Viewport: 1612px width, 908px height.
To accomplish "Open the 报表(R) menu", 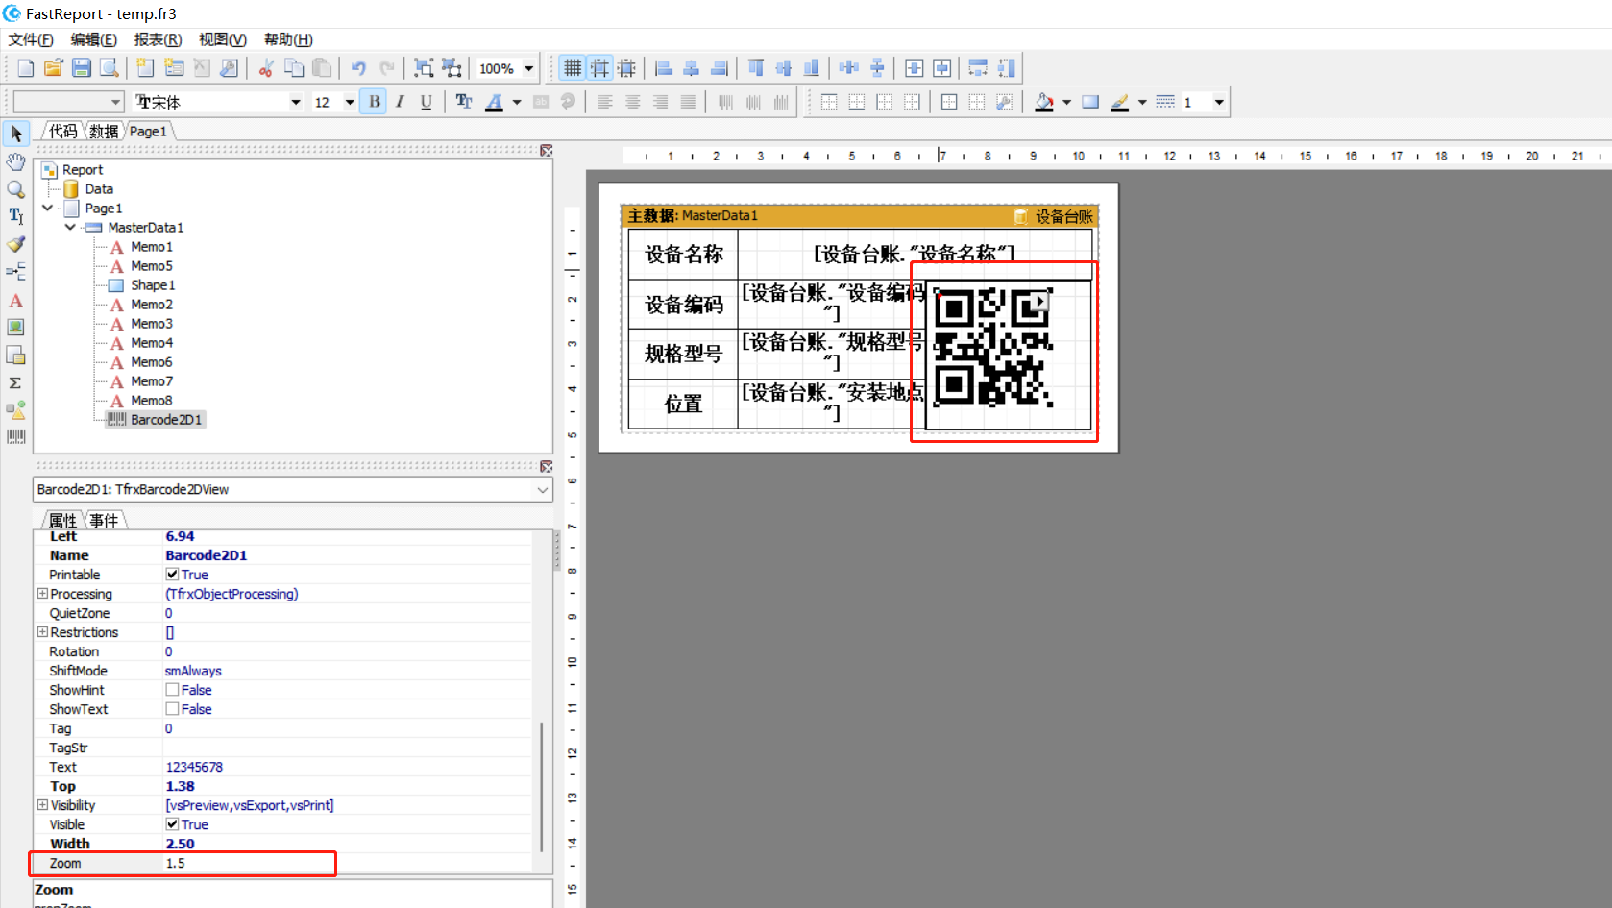I will (x=158, y=39).
